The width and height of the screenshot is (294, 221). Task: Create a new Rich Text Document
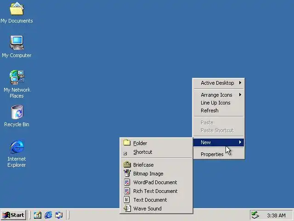point(157,191)
